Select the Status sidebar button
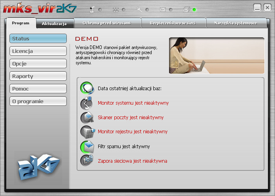Image resolution: width=275 pixels, height=196 pixels. pos(38,38)
